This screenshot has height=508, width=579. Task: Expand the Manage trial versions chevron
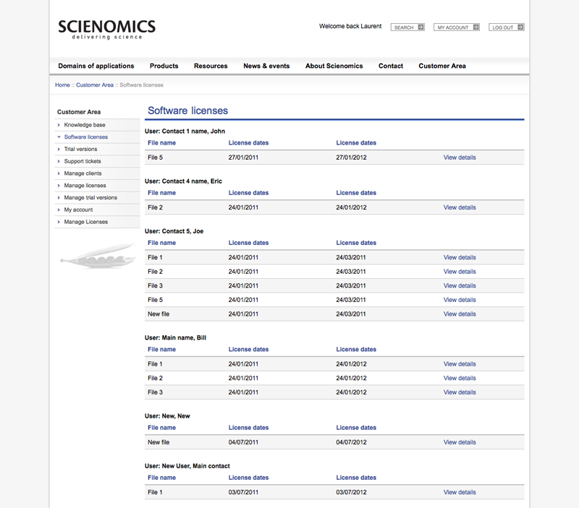pos(59,197)
